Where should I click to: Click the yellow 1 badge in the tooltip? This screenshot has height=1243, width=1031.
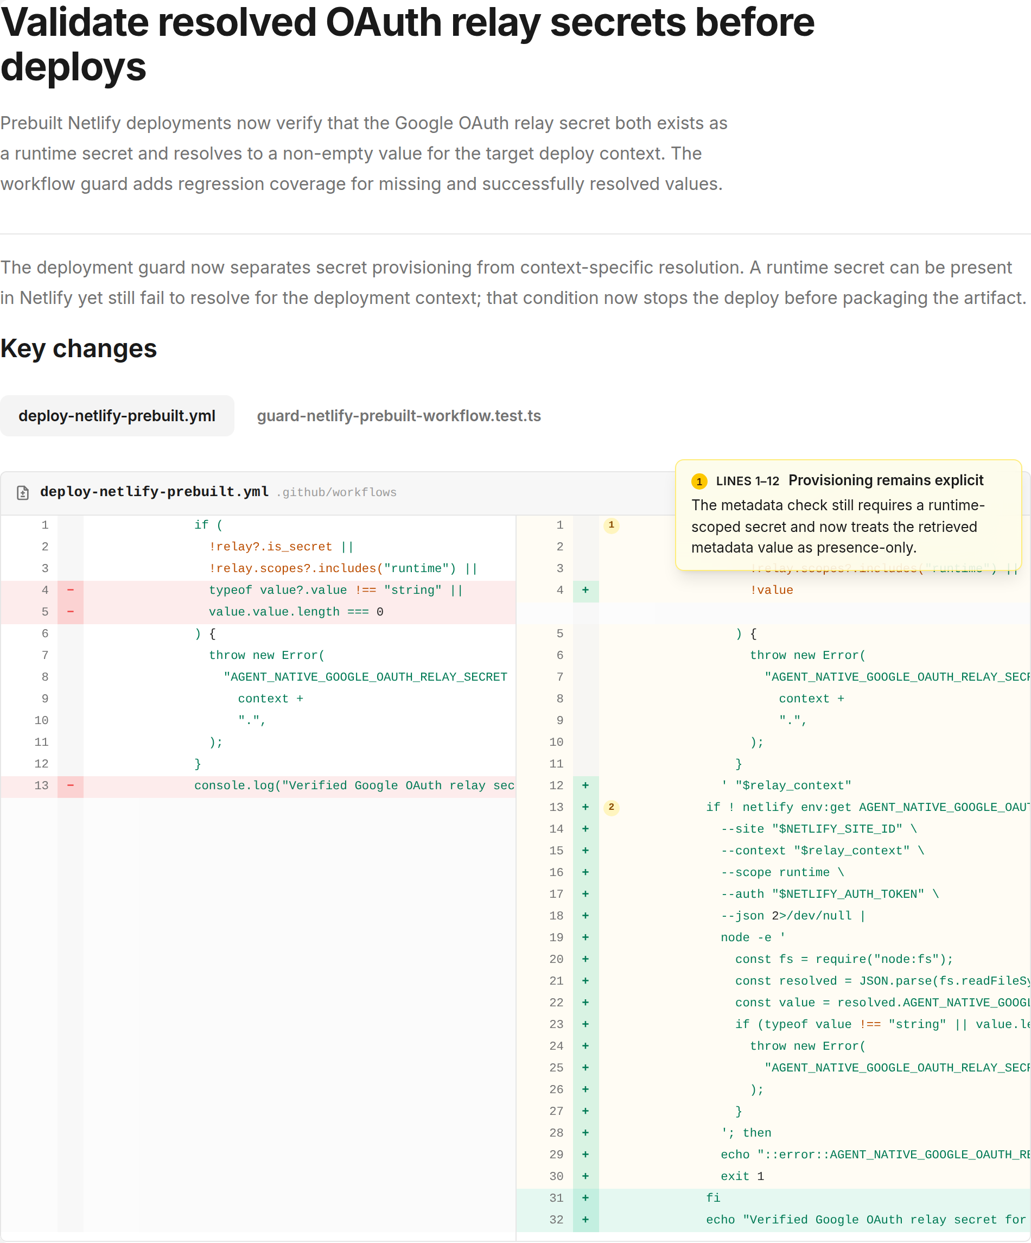pos(699,481)
